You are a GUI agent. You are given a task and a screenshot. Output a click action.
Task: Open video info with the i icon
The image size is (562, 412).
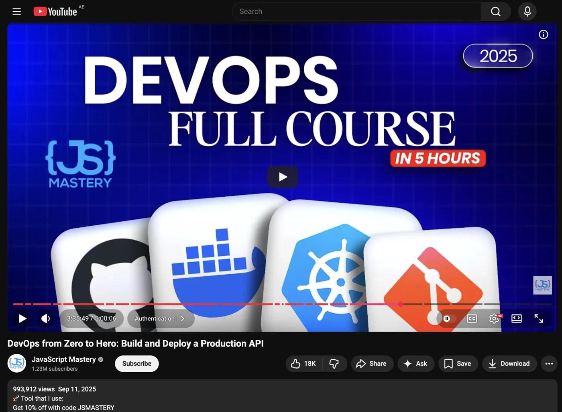click(x=543, y=35)
